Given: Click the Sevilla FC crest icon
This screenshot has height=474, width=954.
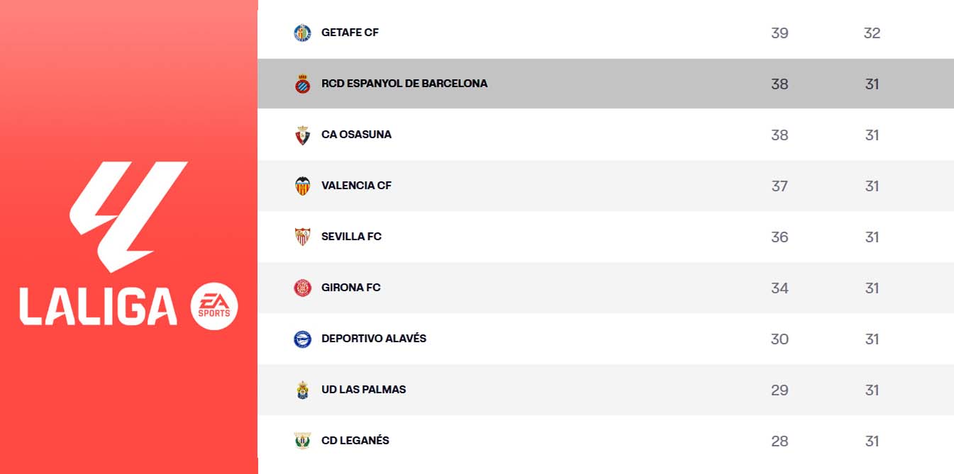Looking at the screenshot, I should (x=302, y=237).
